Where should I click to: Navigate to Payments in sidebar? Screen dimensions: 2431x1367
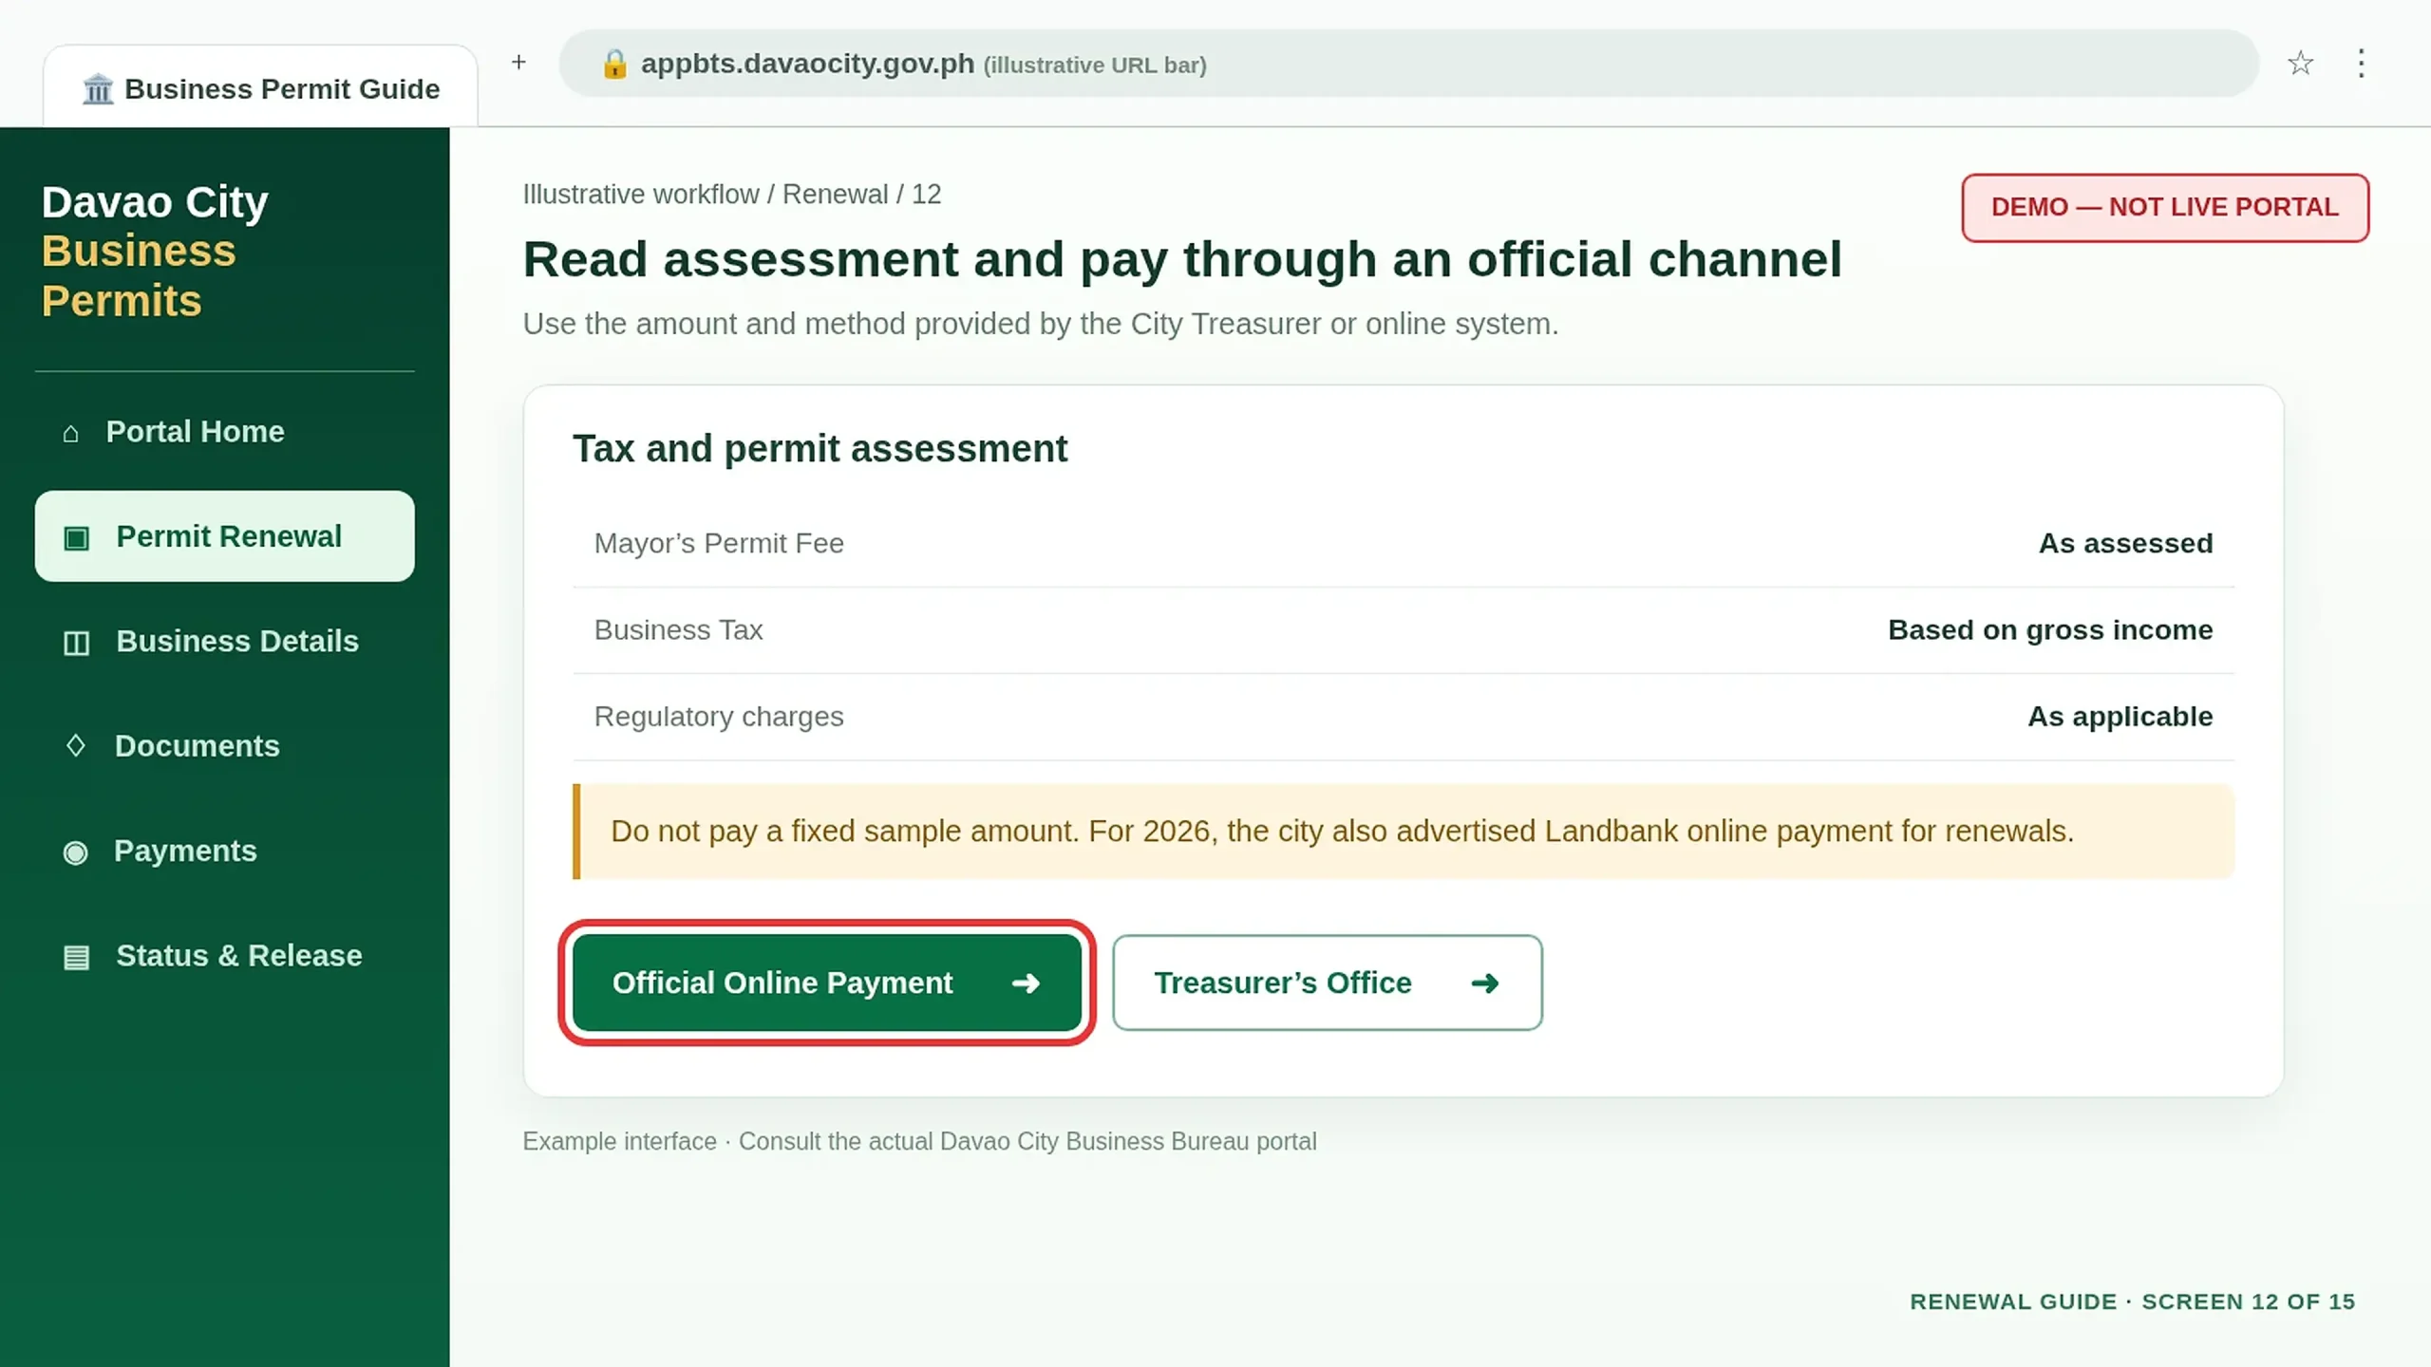(224, 852)
